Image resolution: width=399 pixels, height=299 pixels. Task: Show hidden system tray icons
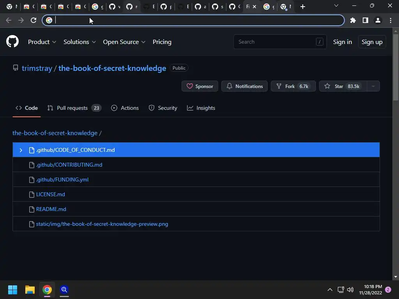click(x=330, y=290)
